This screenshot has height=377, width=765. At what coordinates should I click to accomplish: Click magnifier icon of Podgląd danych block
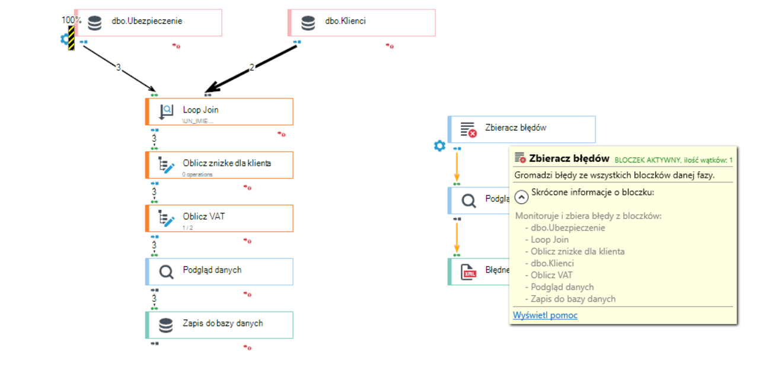coord(167,271)
